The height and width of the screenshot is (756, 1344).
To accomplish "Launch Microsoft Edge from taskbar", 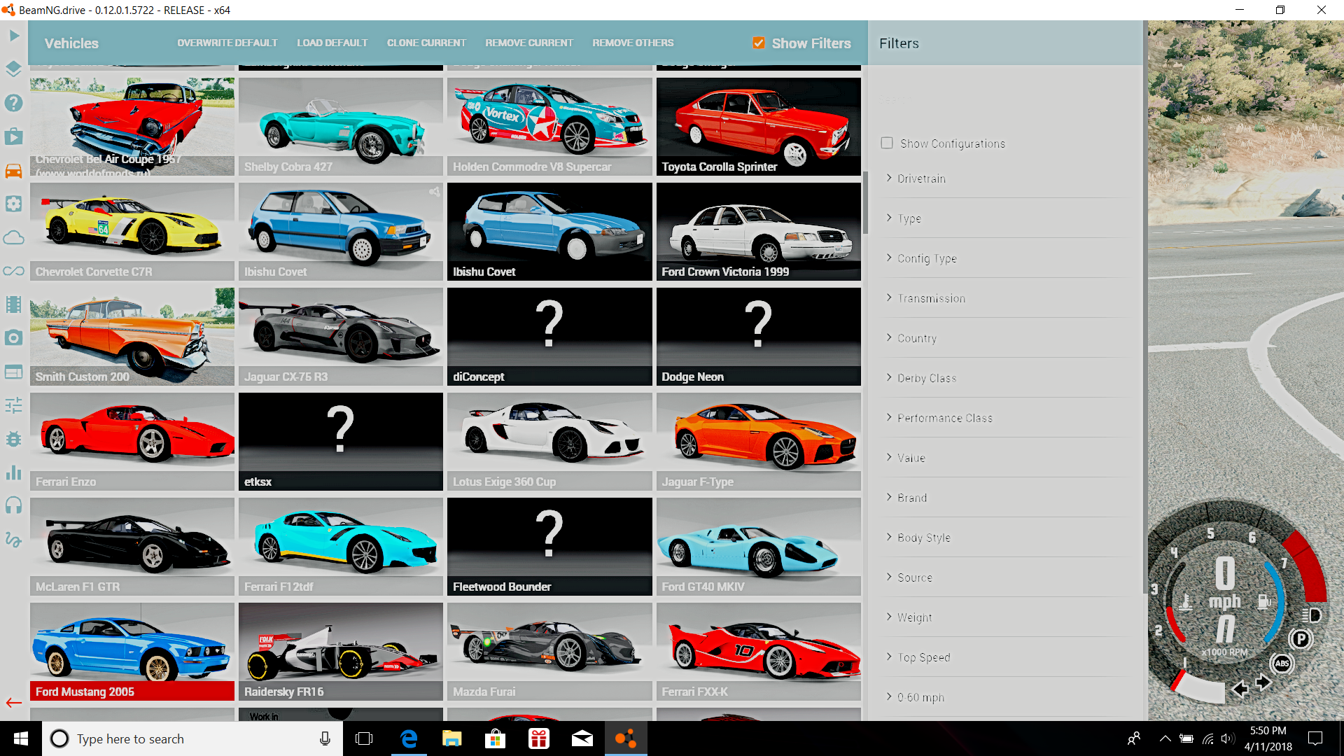I will [409, 738].
